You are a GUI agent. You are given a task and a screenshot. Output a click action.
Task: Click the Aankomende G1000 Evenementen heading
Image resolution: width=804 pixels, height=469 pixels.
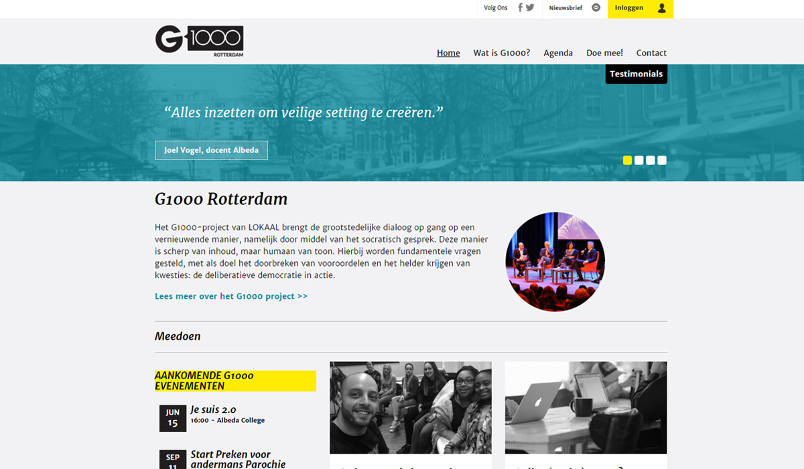[235, 381]
